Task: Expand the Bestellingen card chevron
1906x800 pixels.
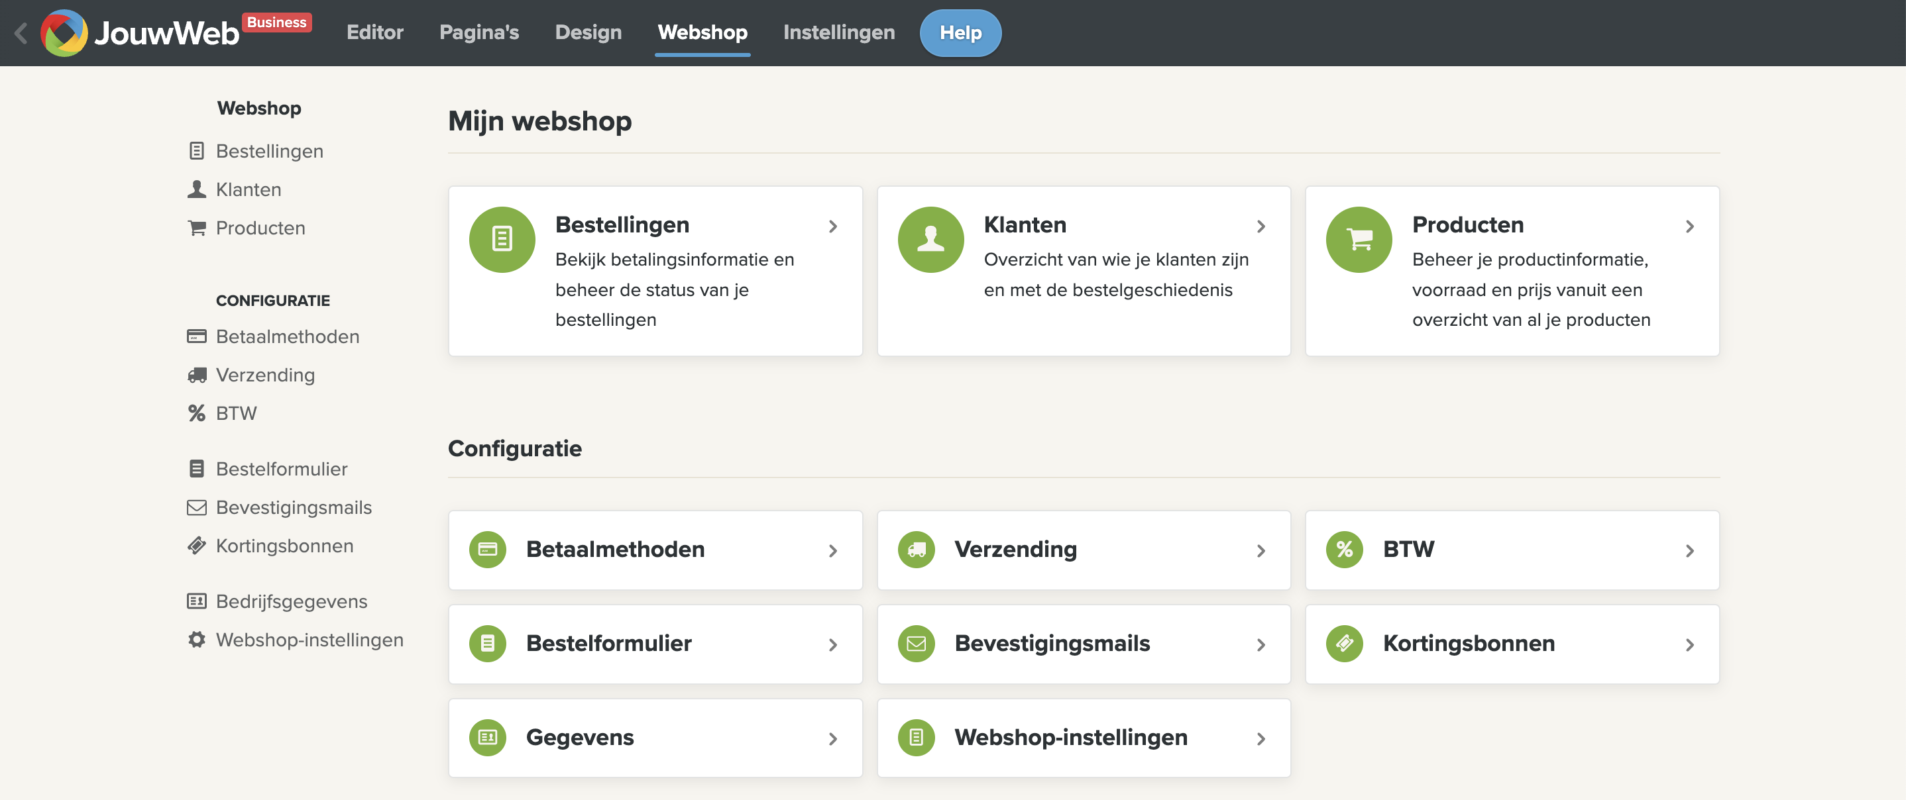Action: coord(832,226)
